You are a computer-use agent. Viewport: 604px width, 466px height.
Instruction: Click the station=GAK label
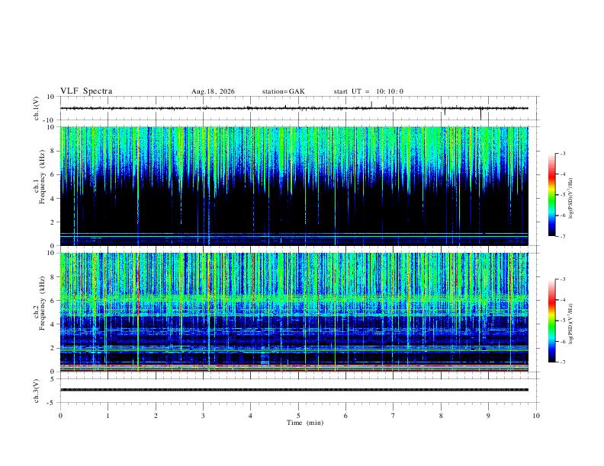(x=283, y=91)
